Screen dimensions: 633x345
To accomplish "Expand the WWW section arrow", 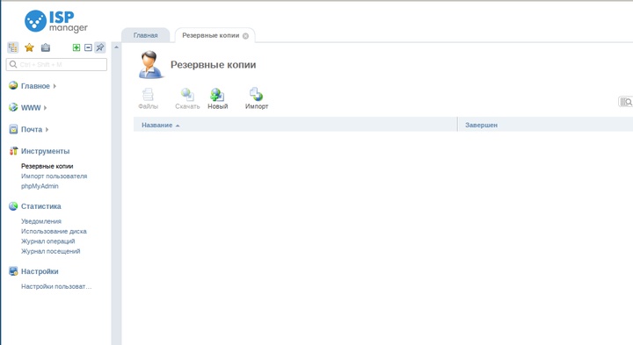I will pos(45,108).
